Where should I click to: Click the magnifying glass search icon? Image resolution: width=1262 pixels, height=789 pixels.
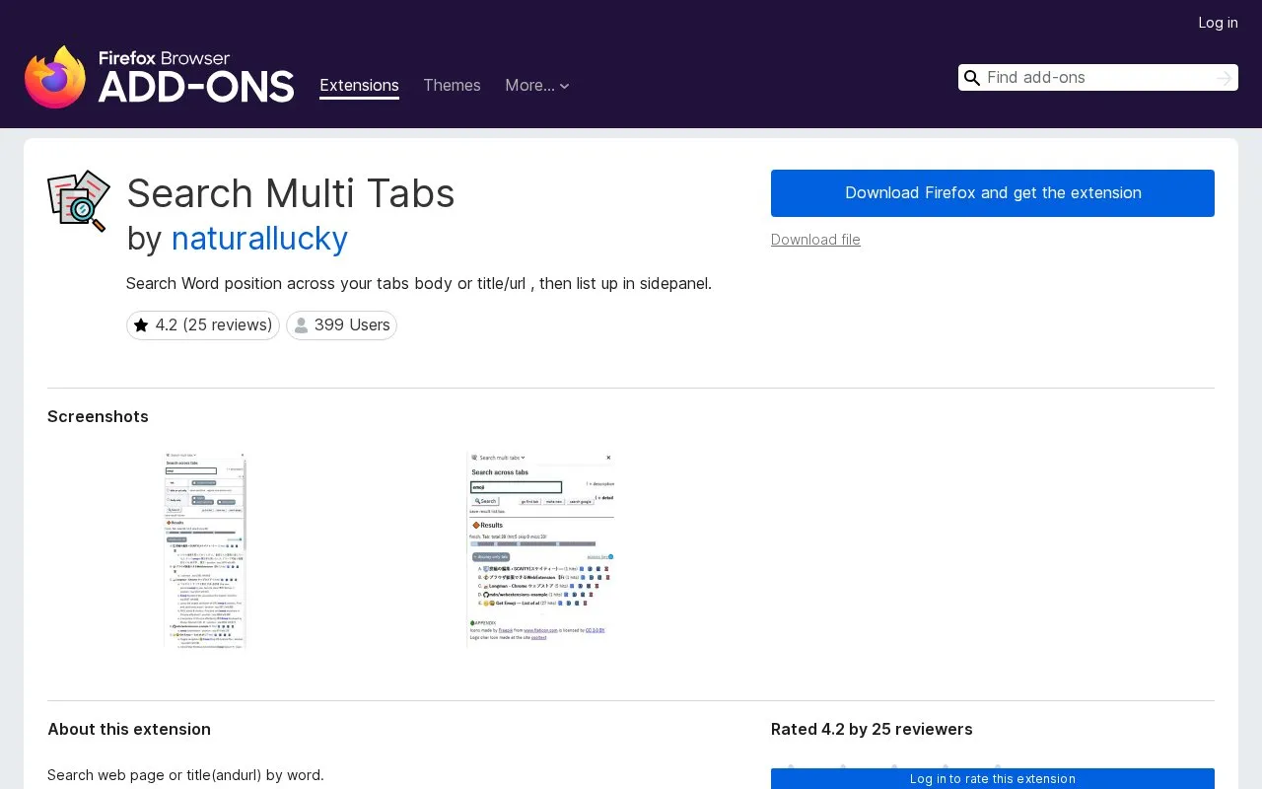pyautogui.click(x=972, y=78)
